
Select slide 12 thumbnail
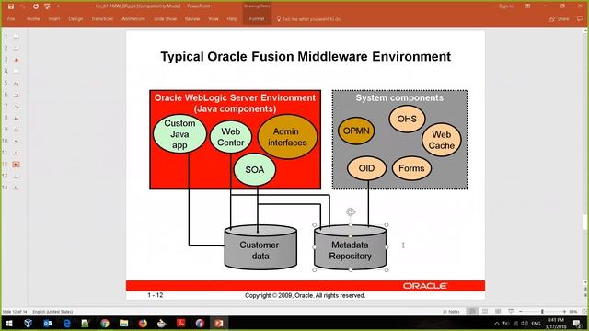coord(16,165)
